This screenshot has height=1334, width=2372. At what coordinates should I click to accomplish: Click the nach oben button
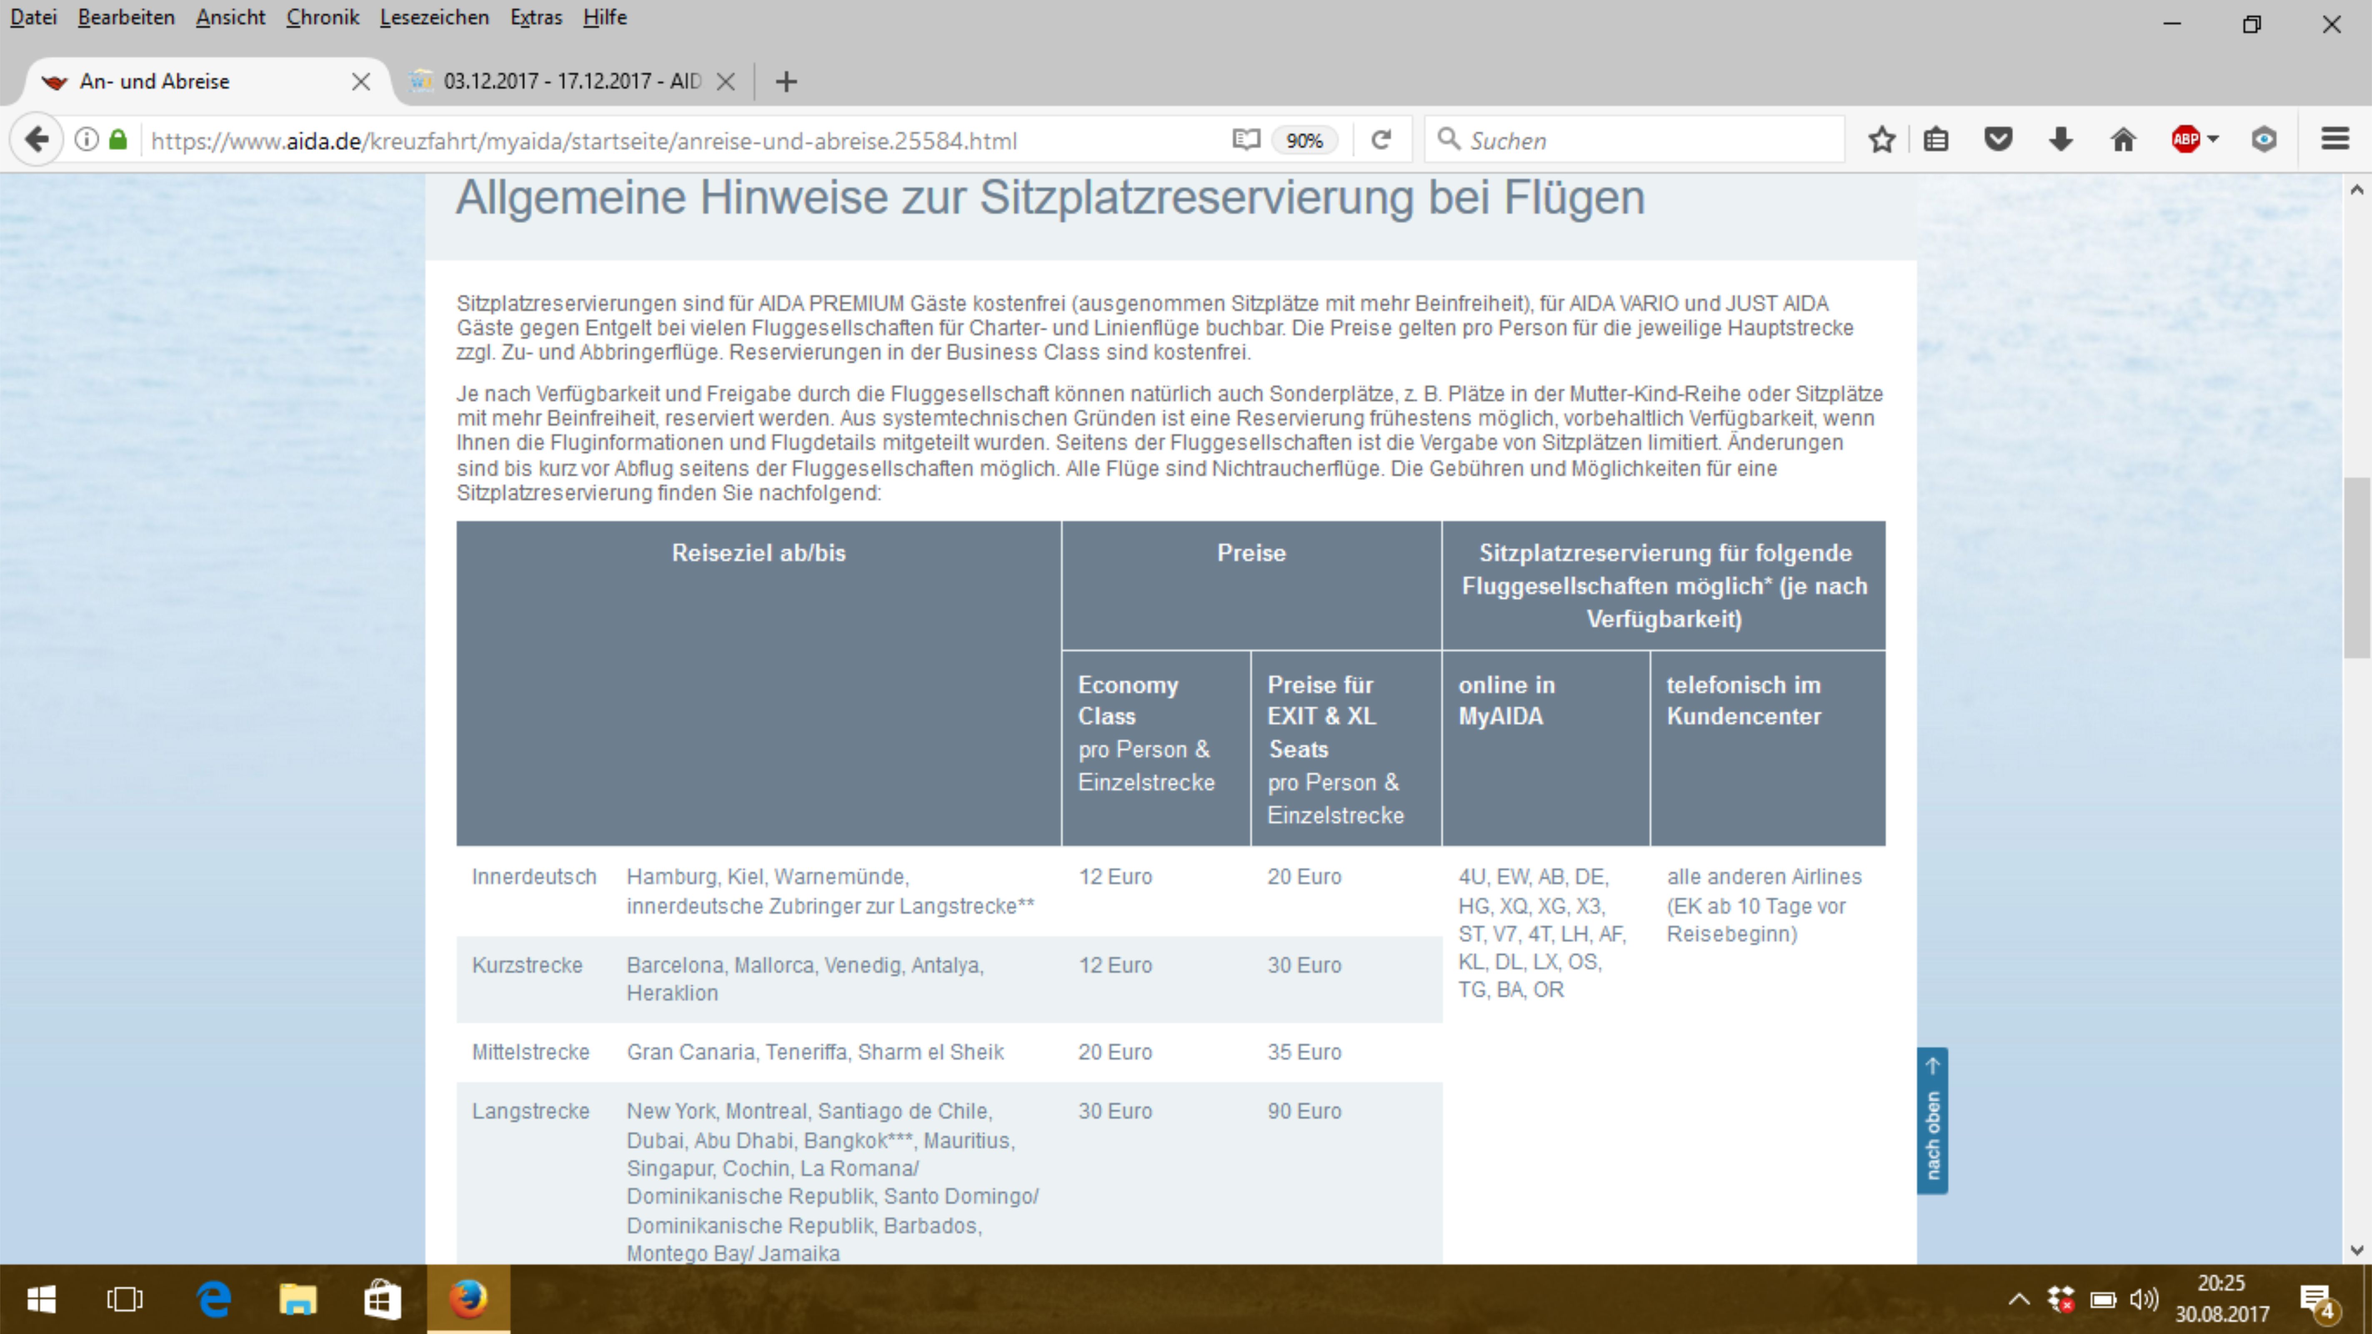(1932, 1121)
